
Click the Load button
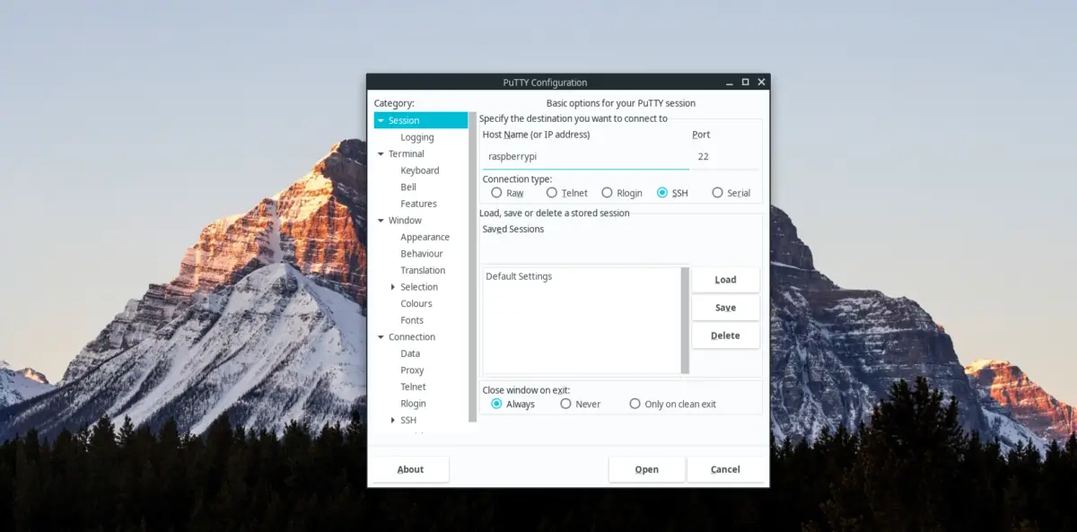(x=725, y=280)
